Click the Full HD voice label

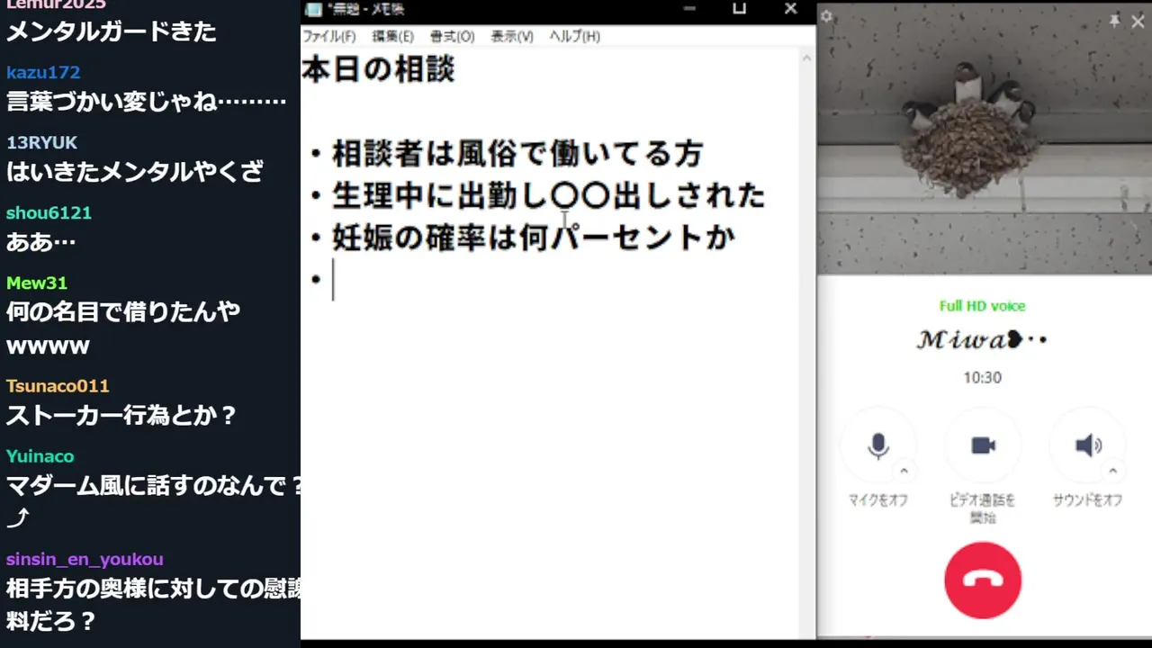tap(982, 306)
